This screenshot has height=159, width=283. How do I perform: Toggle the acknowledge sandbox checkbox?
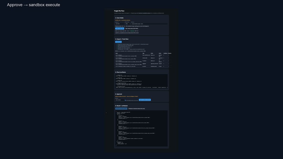pyautogui.click(x=125, y=100)
